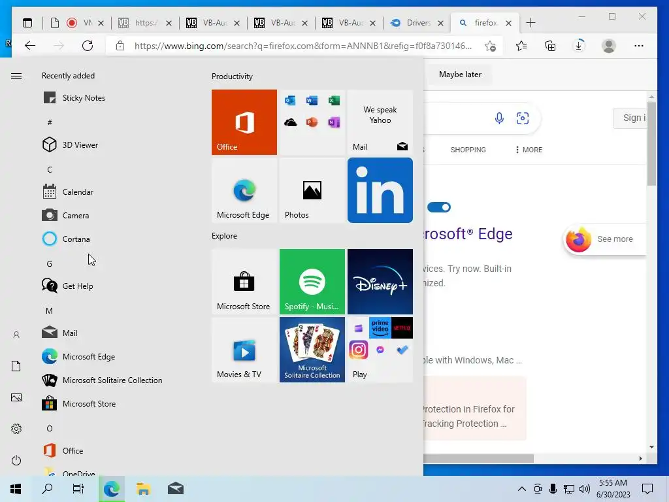Click the Edge address bar URL
Viewport: 669px width, 502px height.
click(303, 46)
